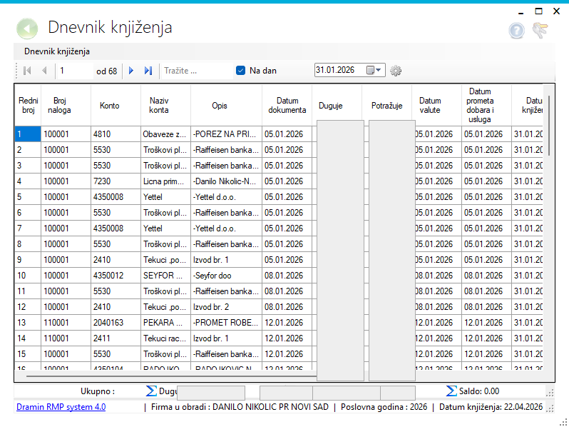
Task: Uncheck the Na dan checkbox
Action: click(x=240, y=71)
